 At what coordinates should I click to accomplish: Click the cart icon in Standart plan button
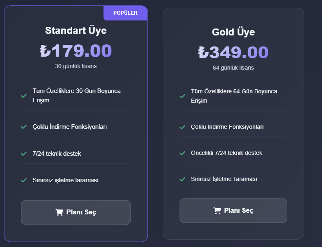(59, 212)
